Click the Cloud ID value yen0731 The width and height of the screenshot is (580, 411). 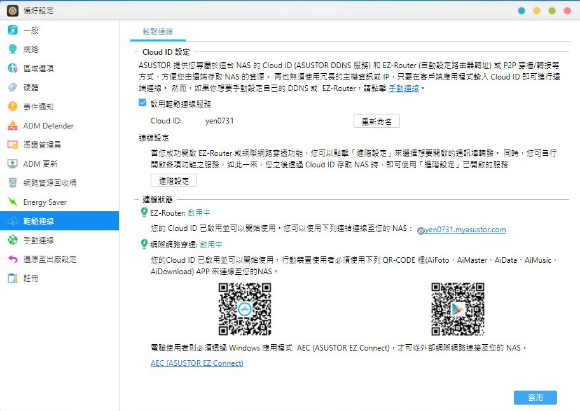tap(219, 121)
